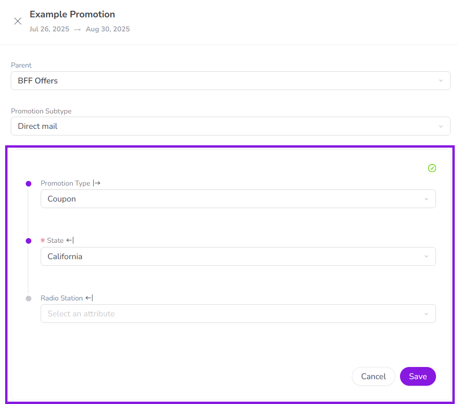458x404 pixels.
Task: Click the Radio Station field label
Action: (x=62, y=298)
